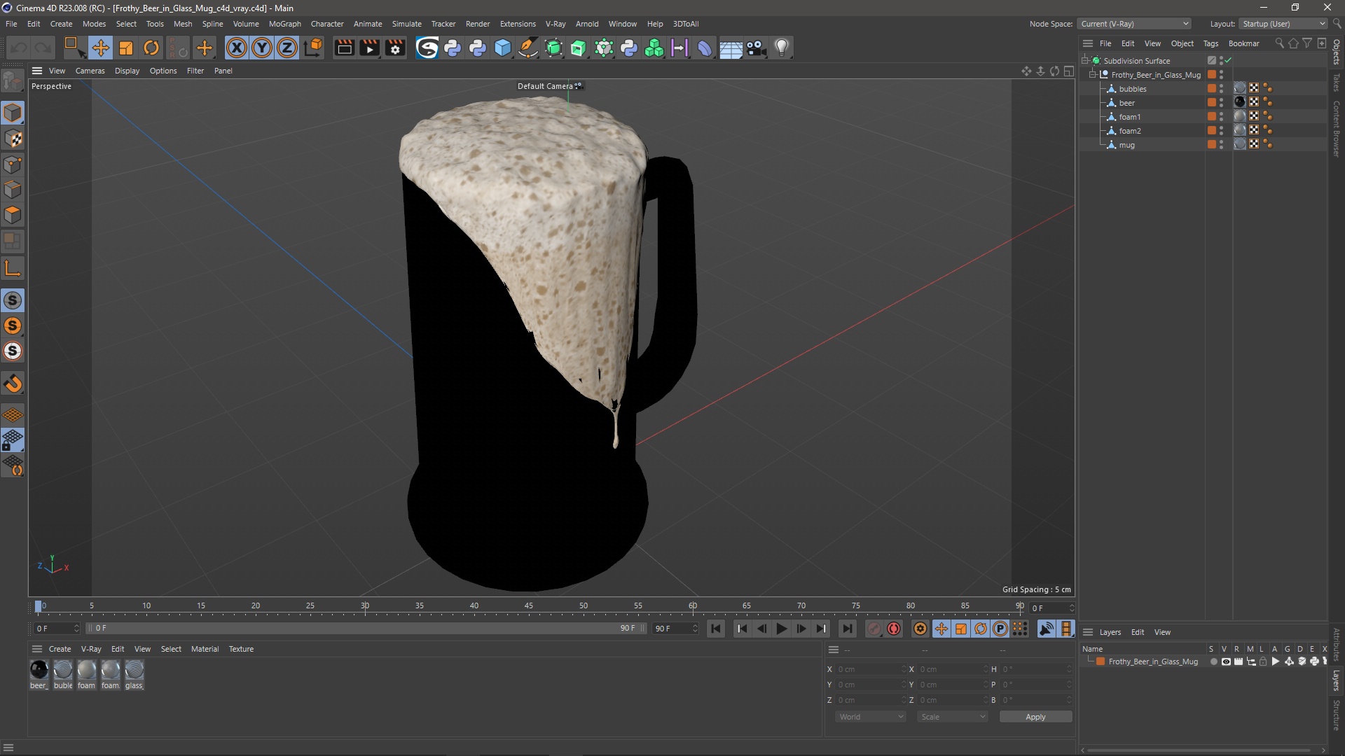
Task: Add a Cube primitive object
Action: coord(503,48)
